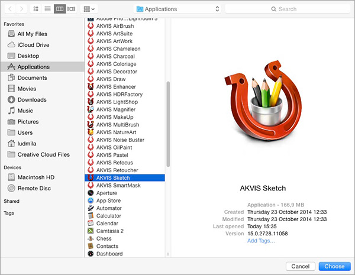
Task: Open the item arrangement dropdown
Action: [89, 9]
